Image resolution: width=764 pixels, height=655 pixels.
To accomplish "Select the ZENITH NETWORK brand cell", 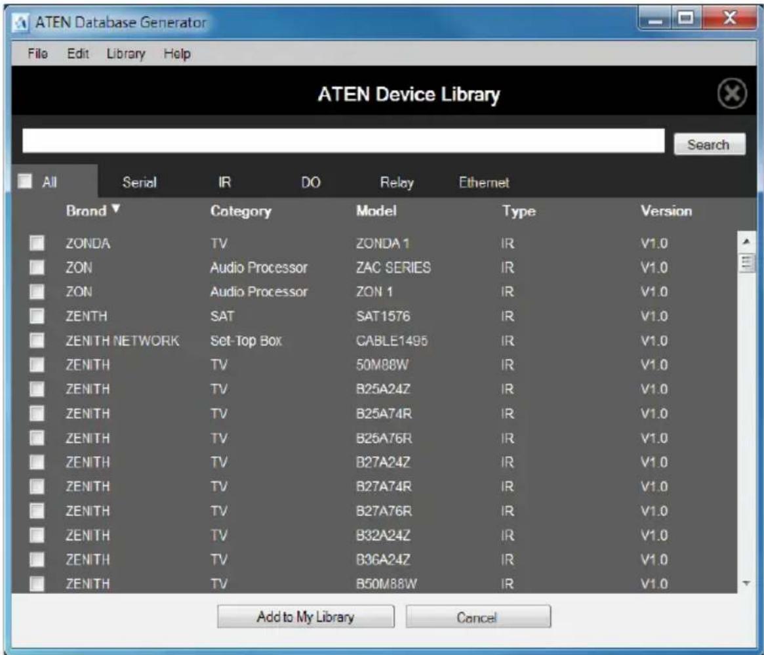I will tap(122, 341).
